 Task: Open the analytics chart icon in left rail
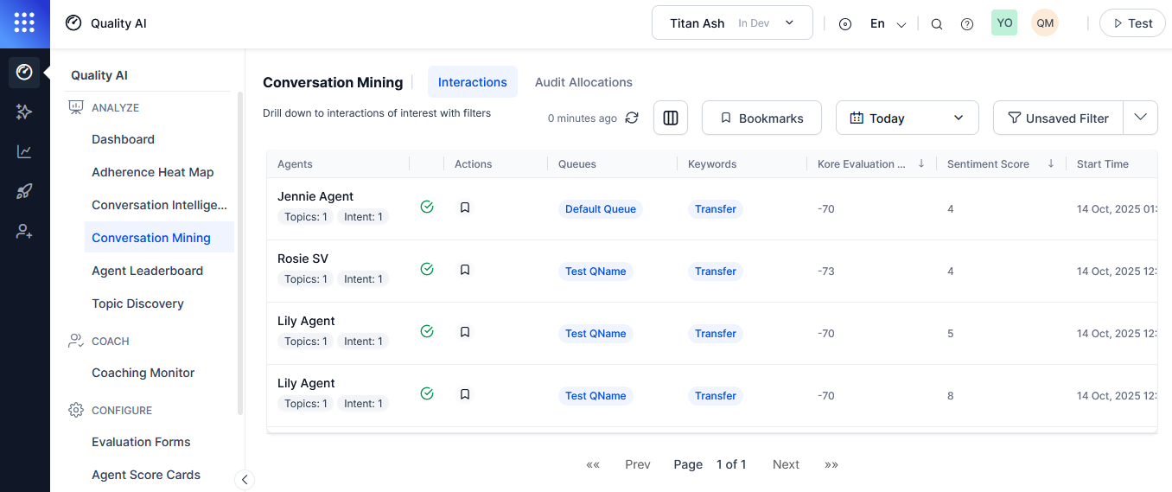(24, 152)
